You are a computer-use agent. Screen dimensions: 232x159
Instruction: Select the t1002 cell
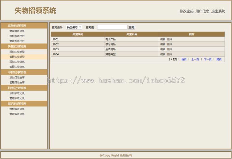point(78,44)
